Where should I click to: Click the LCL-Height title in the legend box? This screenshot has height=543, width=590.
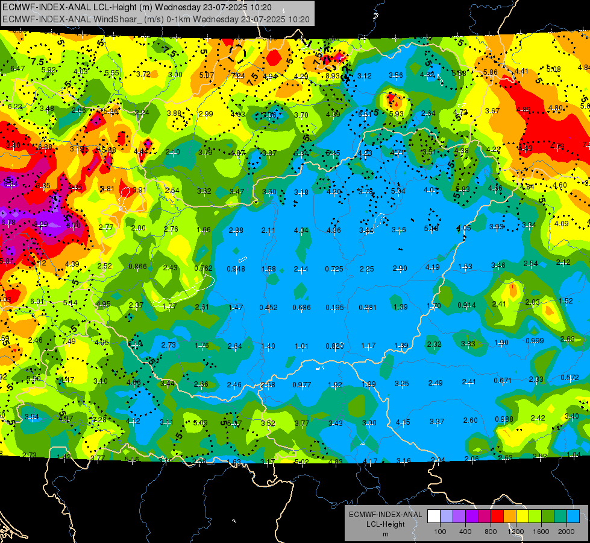click(385, 524)
